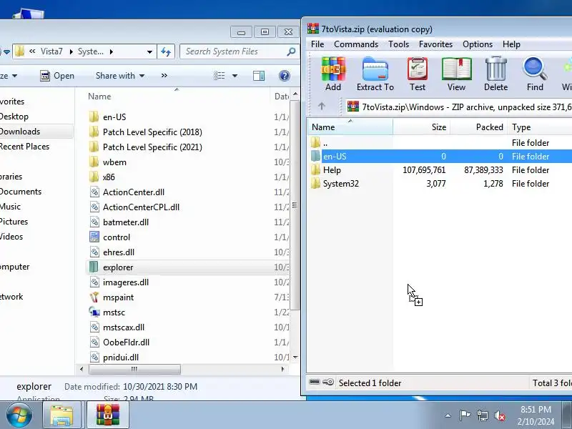Open the WinRAR File menu
Image resolution: width=572 pixels, height=429 pixels.
pos(317,44)
